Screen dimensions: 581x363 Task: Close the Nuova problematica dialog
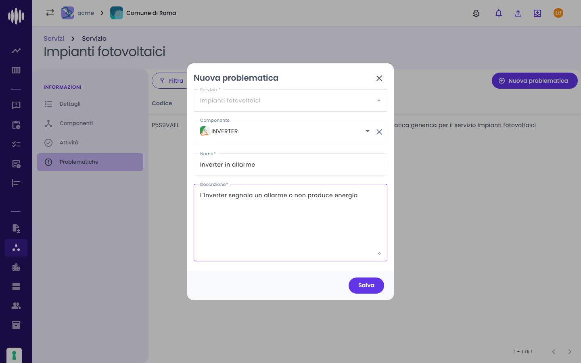379,78
